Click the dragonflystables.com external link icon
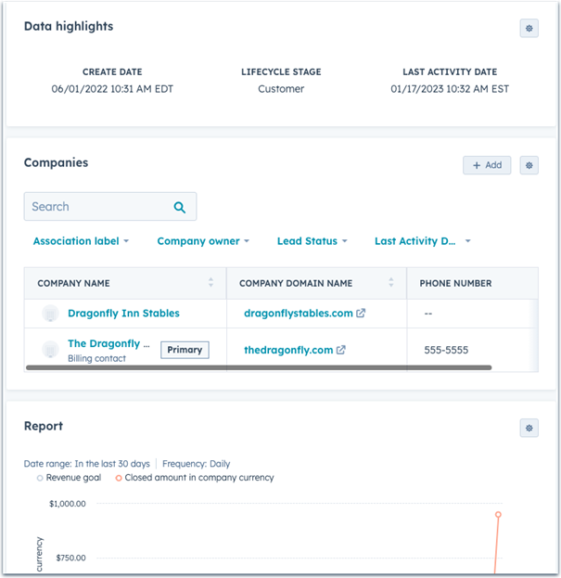This screenshot has width=561, height=578. click(361, 313)
